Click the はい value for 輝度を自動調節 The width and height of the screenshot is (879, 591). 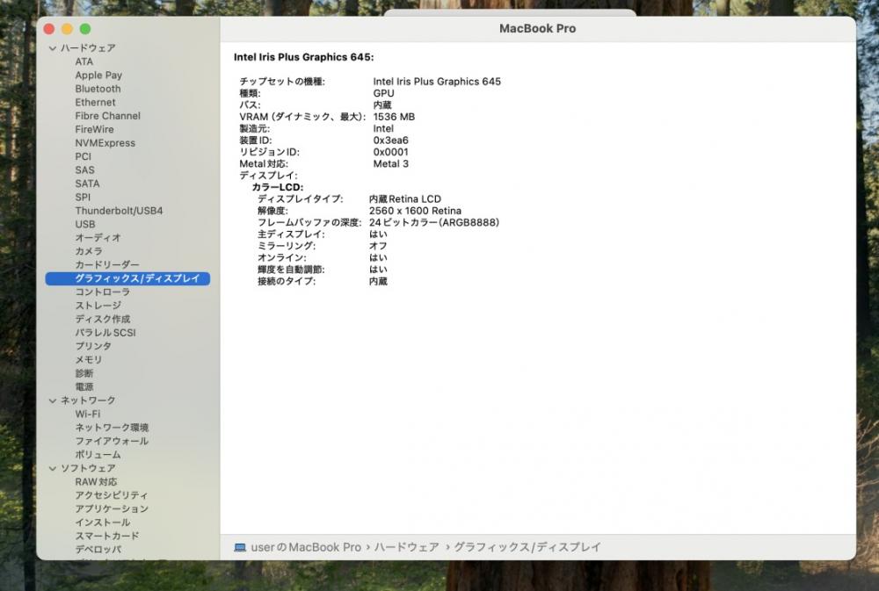coord(378,270)
